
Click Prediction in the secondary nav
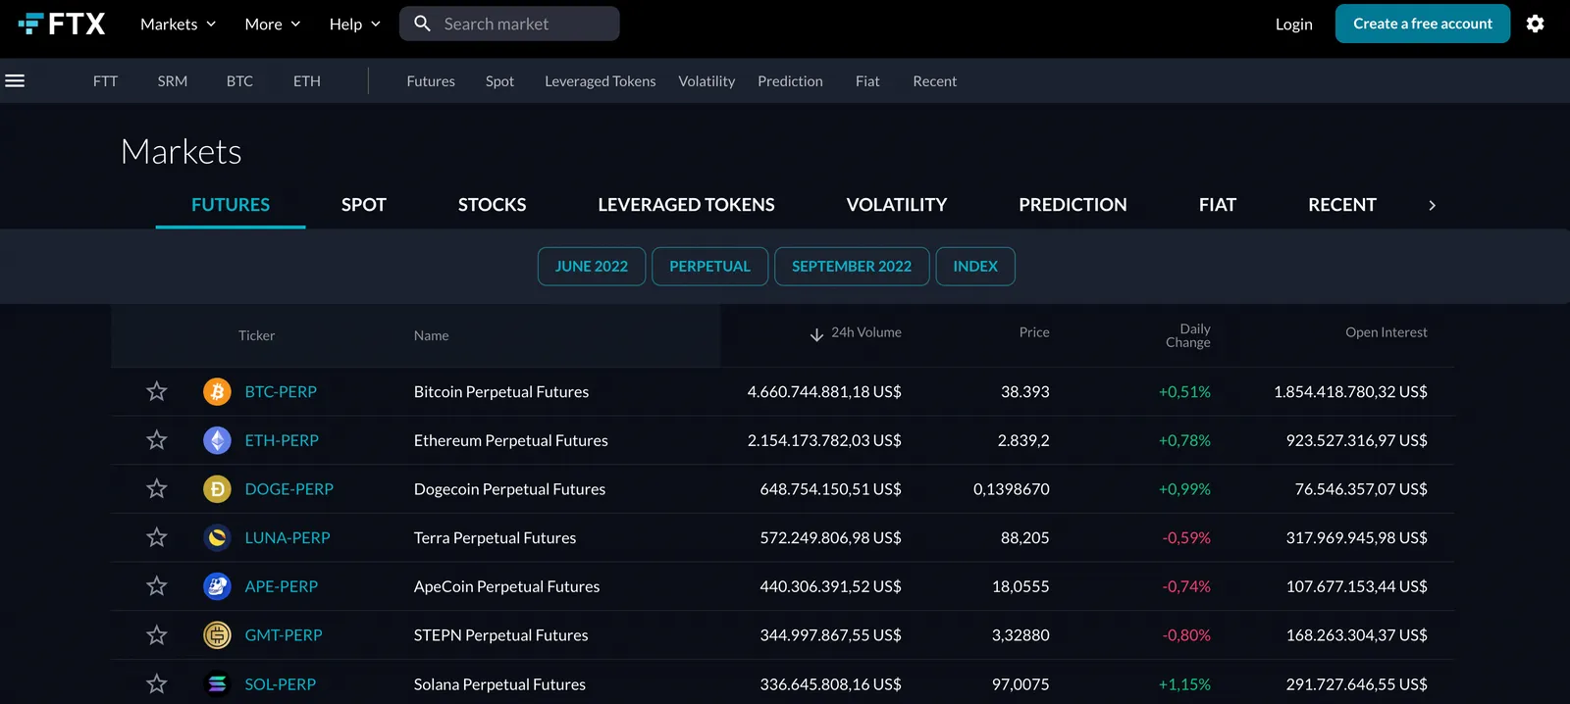tap(790, 81)
